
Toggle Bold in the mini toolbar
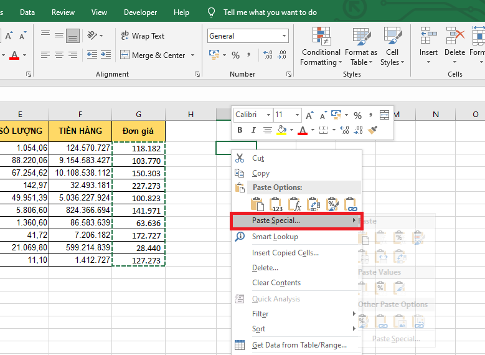240,130
